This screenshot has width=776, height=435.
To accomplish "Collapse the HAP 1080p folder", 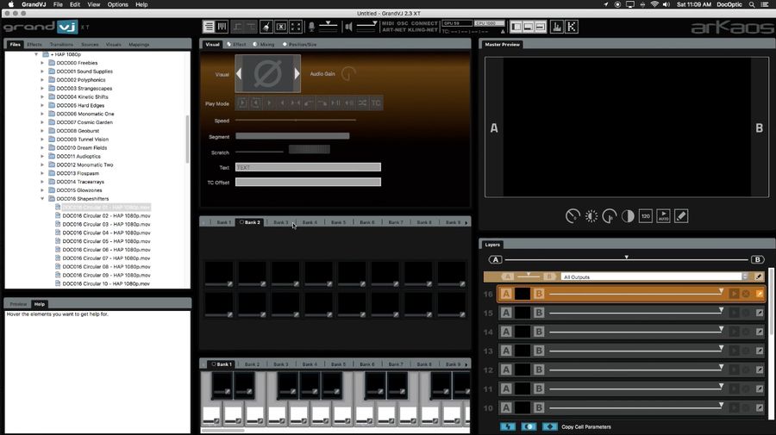I will point(36,54).
